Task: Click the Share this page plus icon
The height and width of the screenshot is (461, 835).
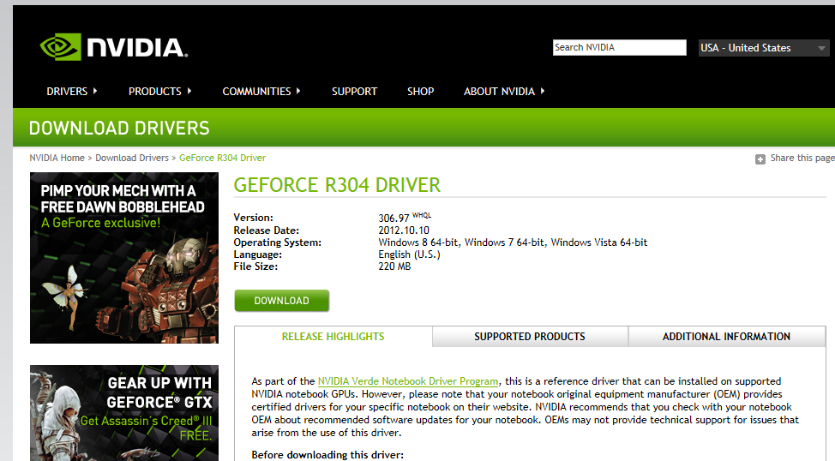Action: pos(760,159)
